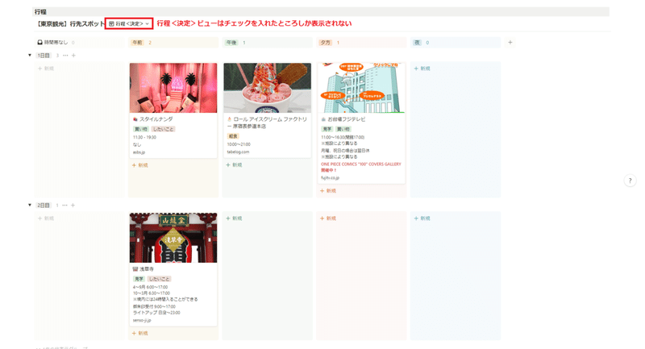Click the 軽食 tag on ice cream card
This screenshot has height=349, width=645.
point(233,136)
